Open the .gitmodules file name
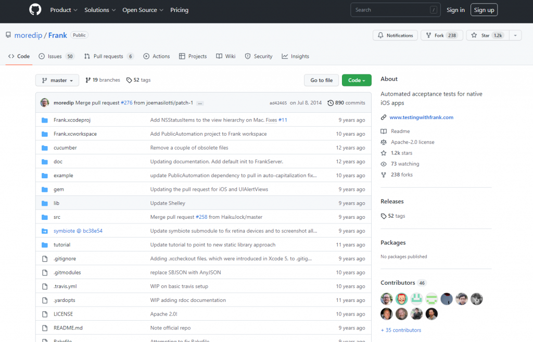The height and width of the screenshot is (342, 533). (x=67, y=273)
